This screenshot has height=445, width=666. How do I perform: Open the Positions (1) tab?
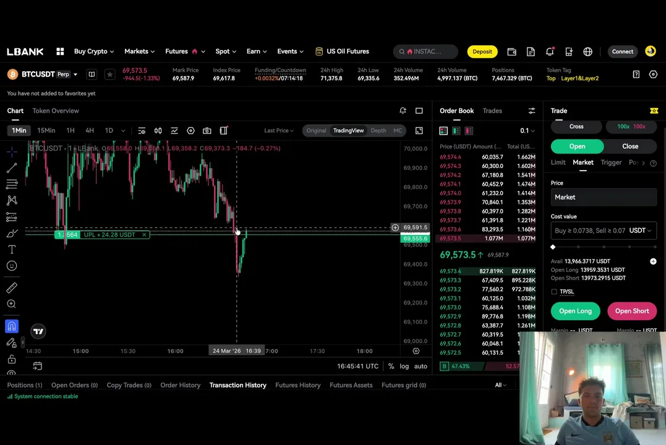point(25,385)
